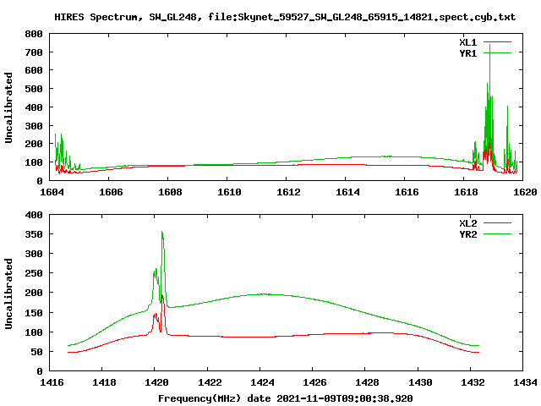541x406 pixels.
Task: Click the Uncalibrated label of the XL1/YR1 plot
Action: pyautogui.click(x=8, y=107)
